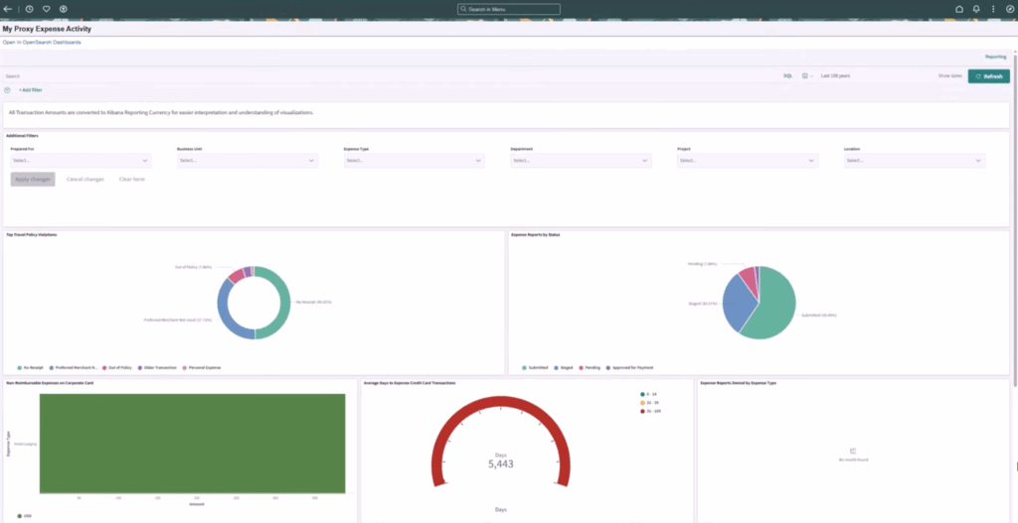Image resolution: width=1018 pixels, height=523 pixels.
Task: Toggle Out of Policy legend item
Action: [117, 367]
